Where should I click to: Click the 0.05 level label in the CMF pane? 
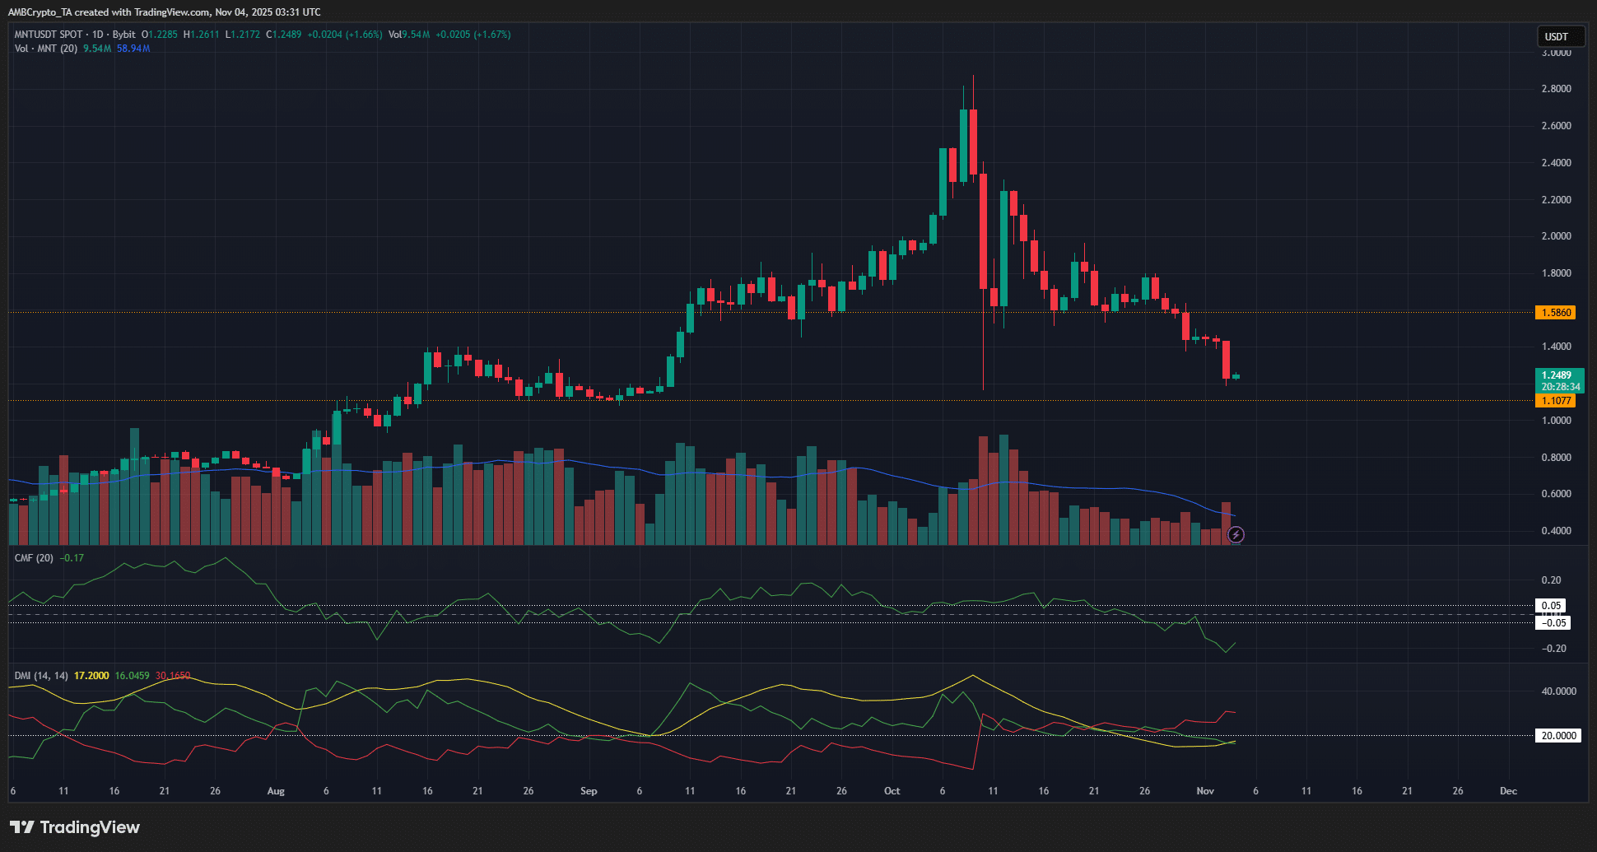click(1550, 605)
